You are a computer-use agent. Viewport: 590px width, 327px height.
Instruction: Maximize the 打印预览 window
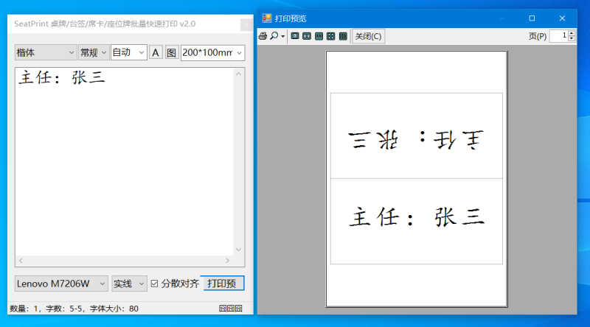[x=532, y=18]
